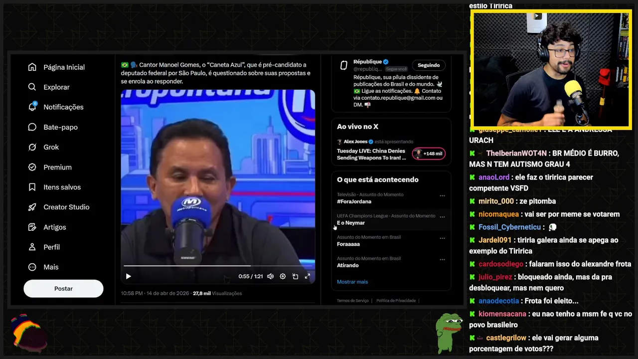The image size is (638, 359).
Task: Open Tuesday LIVE China Denies broadcast title
Action: [x=371, y=154]
